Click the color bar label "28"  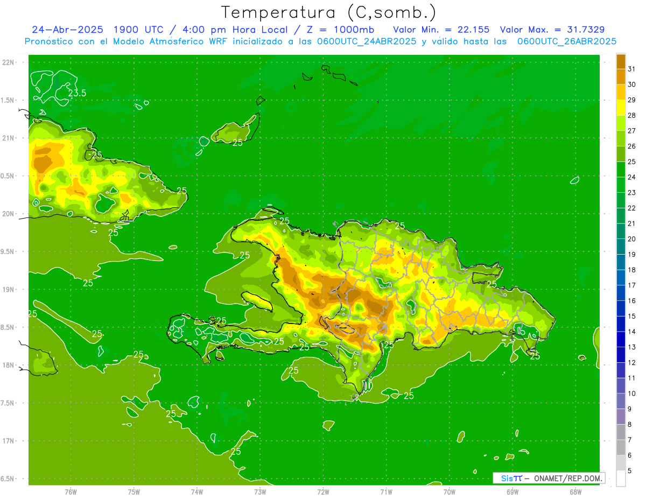click(632, 115)
